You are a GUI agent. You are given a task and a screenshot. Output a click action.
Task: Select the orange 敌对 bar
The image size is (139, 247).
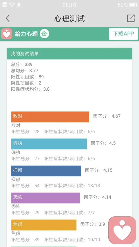50,117
